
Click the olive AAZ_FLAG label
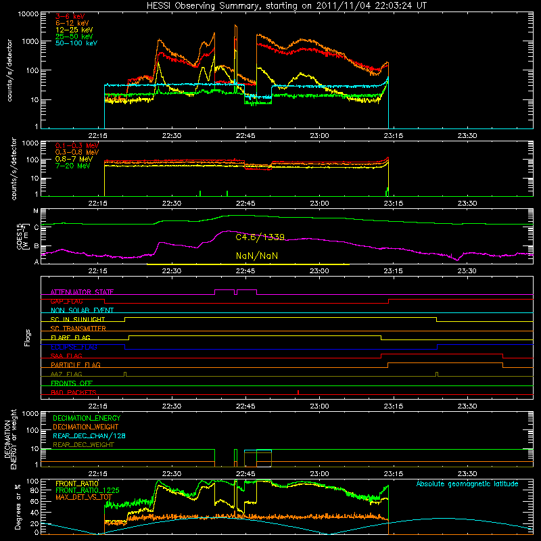[66, 374]
